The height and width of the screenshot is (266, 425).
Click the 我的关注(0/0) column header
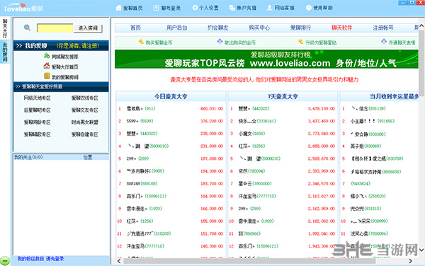tap(28, 157)
